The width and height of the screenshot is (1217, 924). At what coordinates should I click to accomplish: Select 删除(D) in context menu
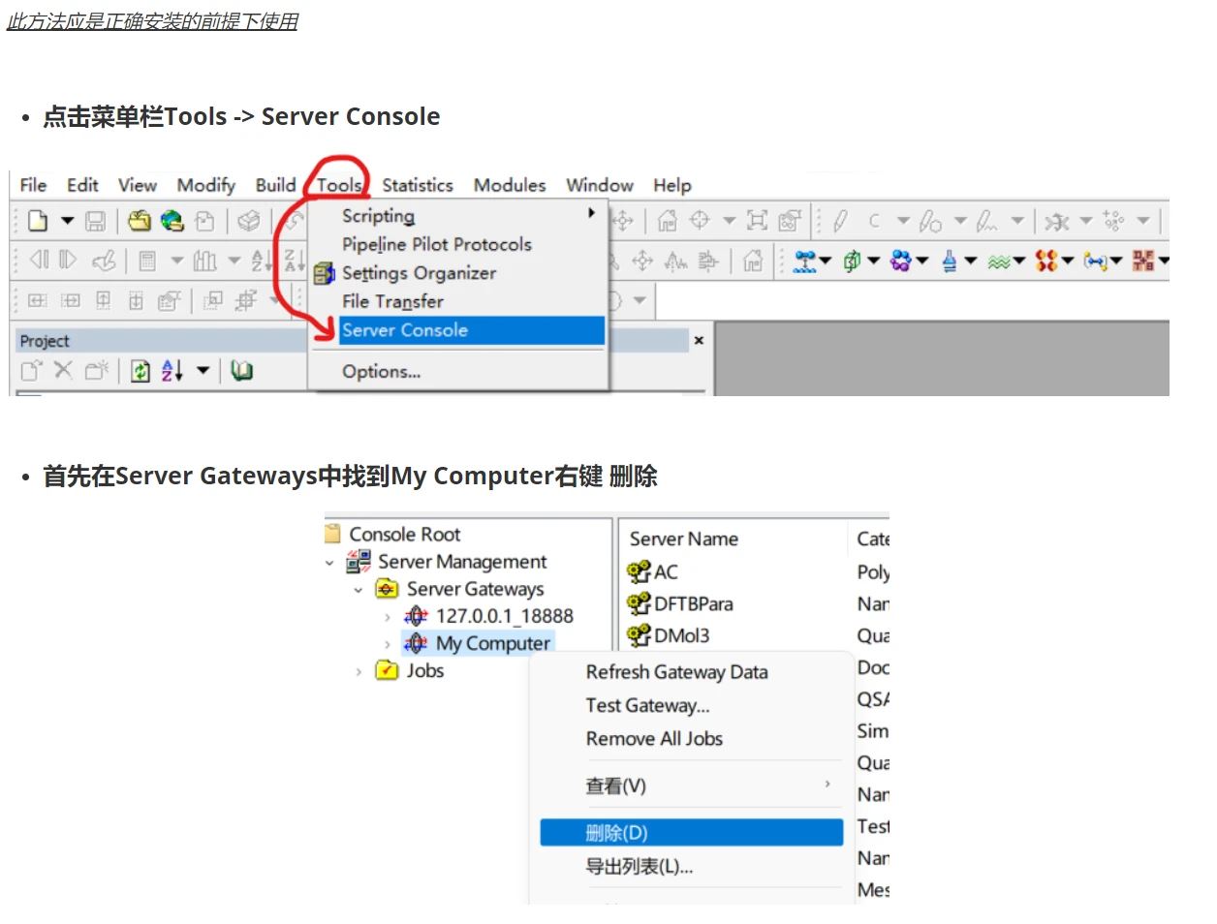point(692,833)
